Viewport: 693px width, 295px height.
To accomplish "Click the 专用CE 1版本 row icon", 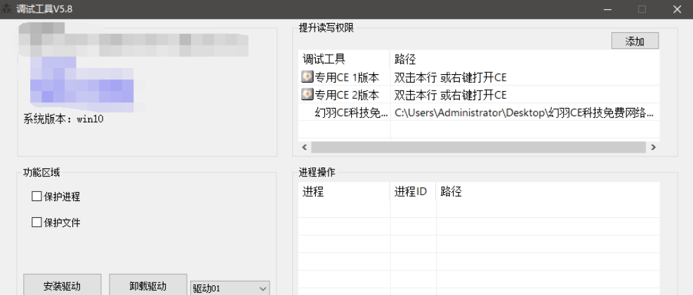I will point(307,77).
